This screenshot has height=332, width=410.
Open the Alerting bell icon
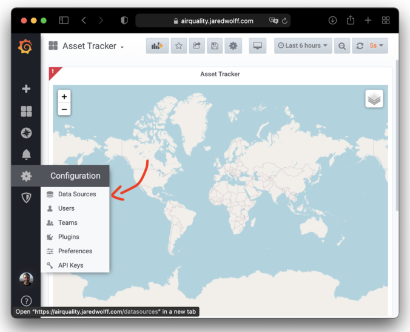click(26, 154)
